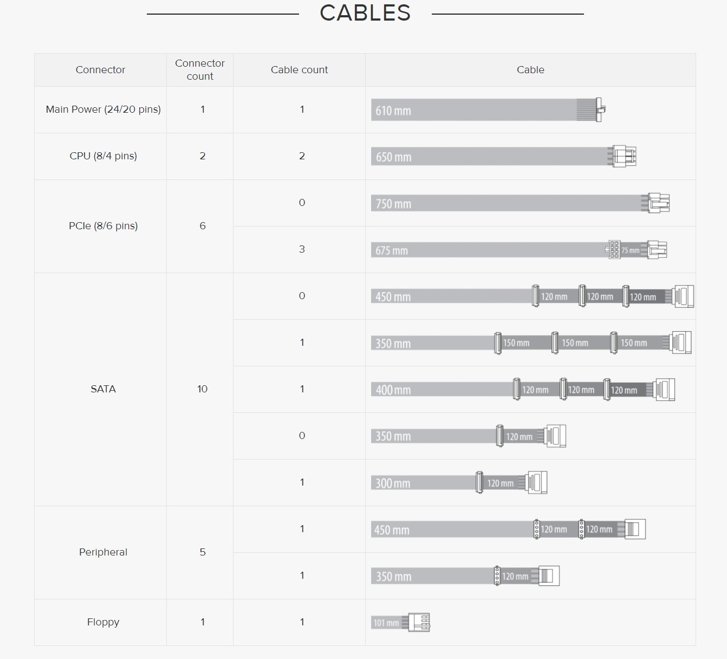The image size is (727, 659).
Task: Click the Main Power 24-pin connector icon
Action: pyautogui.click(x=599, y=109)
